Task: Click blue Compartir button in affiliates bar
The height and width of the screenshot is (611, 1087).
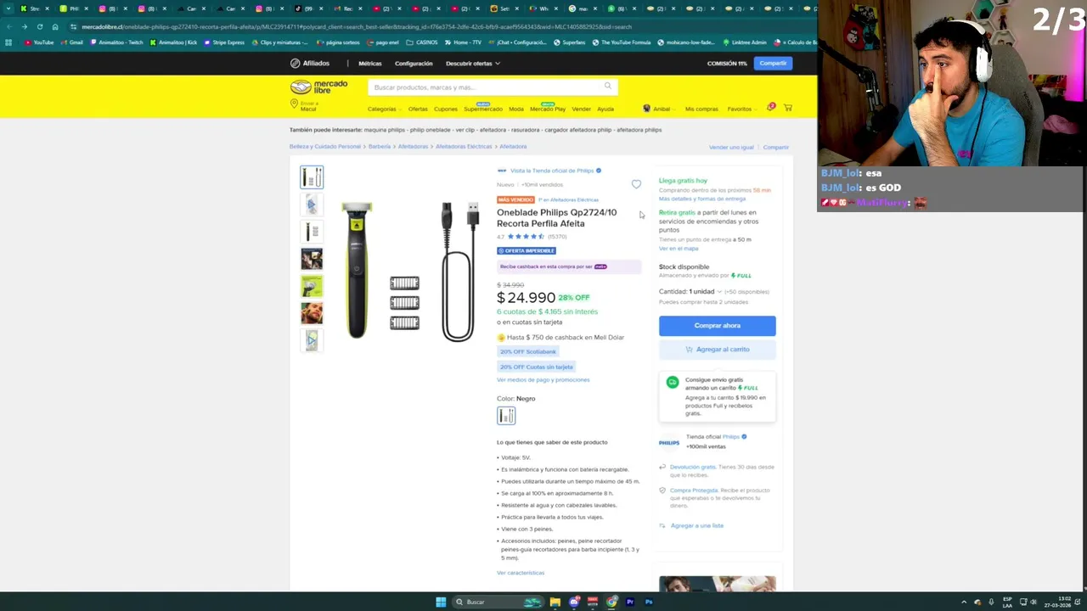Action: [x=774, y=63]
